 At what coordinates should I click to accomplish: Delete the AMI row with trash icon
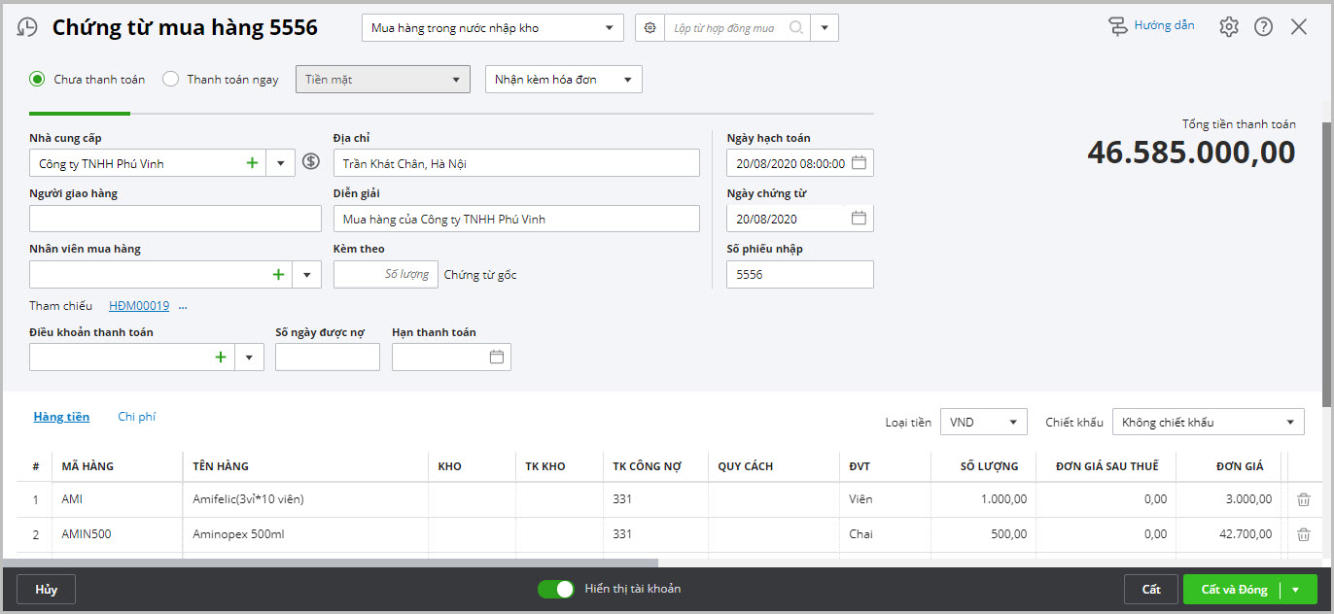1304,499
